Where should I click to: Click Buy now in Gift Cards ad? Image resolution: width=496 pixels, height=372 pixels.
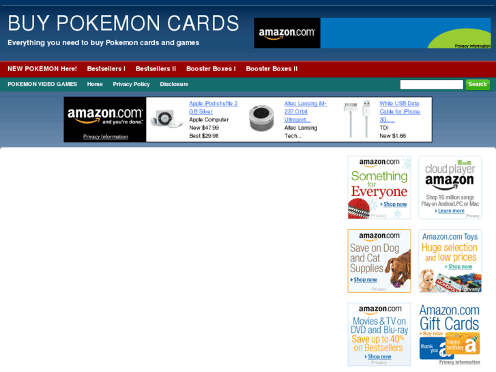coord(433,333)
